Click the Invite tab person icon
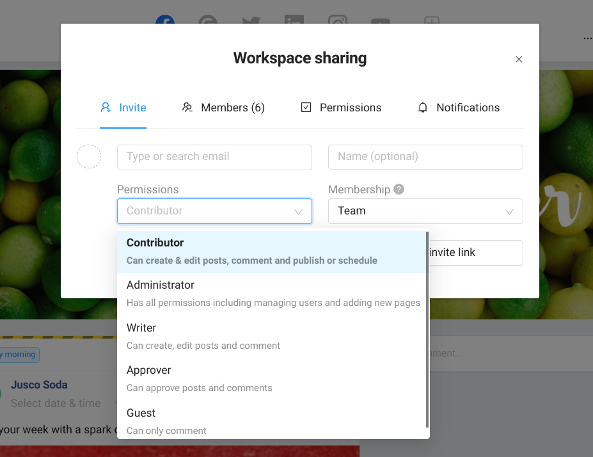Screen dimensions: 593x457 pyautogui.click(x=106, y=108)
